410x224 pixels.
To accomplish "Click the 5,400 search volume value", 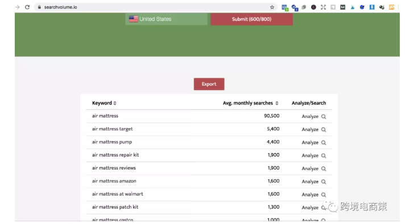I will [273, 129].
